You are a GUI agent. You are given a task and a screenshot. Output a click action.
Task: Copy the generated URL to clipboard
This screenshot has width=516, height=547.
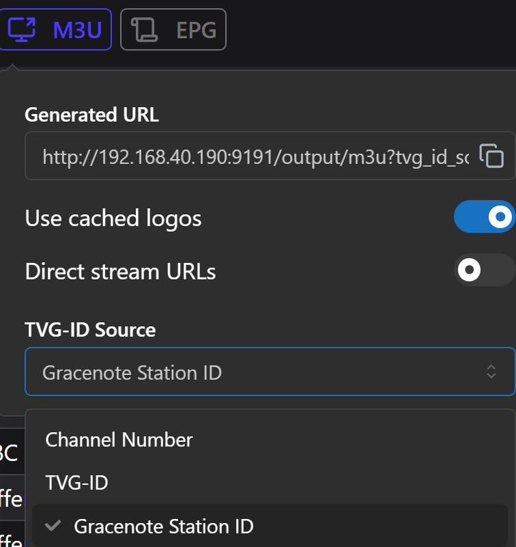point(491,156)
